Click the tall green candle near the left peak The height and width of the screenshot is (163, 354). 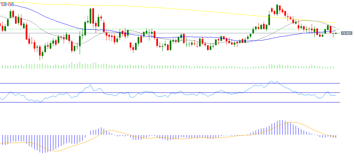[x=90, y=15]
